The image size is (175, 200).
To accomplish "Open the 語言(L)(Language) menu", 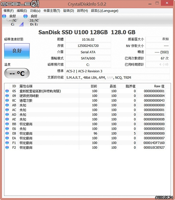I will (x=105, y=11).
